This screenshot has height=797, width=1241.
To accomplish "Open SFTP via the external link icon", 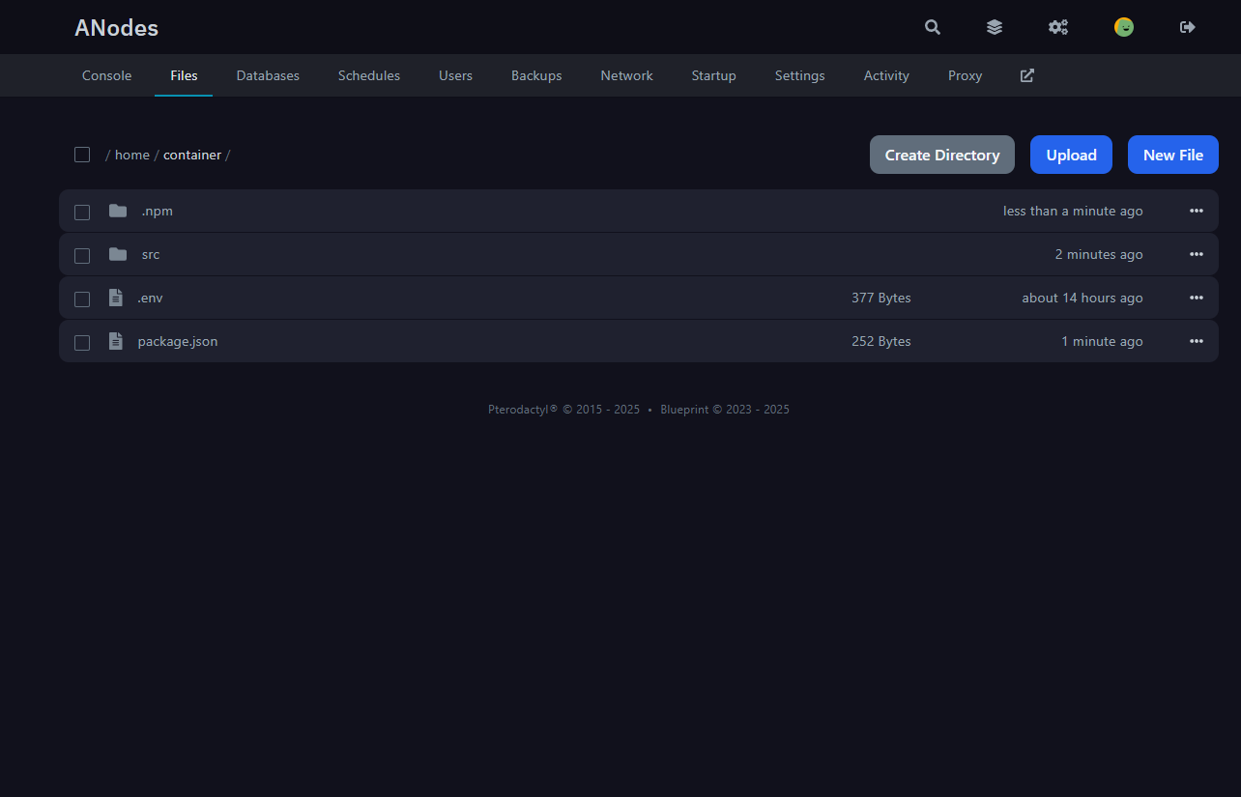I will pyautogui.click(x=1026, y=75).
